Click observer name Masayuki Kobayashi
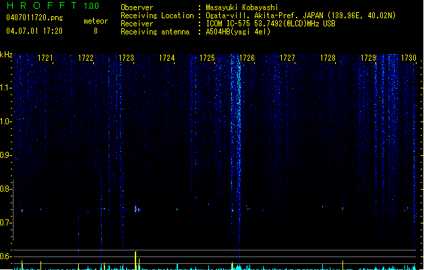This screenshot has height=270, width=424. 242,7
